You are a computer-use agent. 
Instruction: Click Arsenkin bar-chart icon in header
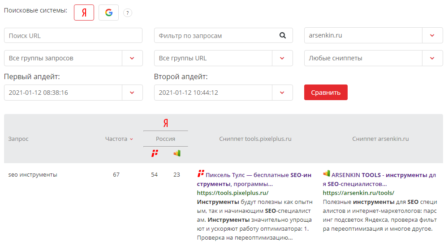[x=177, y=153]
